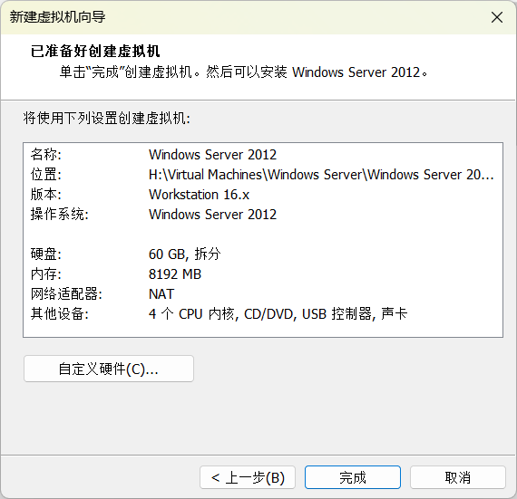Viewport: 517px width, 499px height.
Task: Click the 8192 MB memory value
Action: tap(175, 274)
